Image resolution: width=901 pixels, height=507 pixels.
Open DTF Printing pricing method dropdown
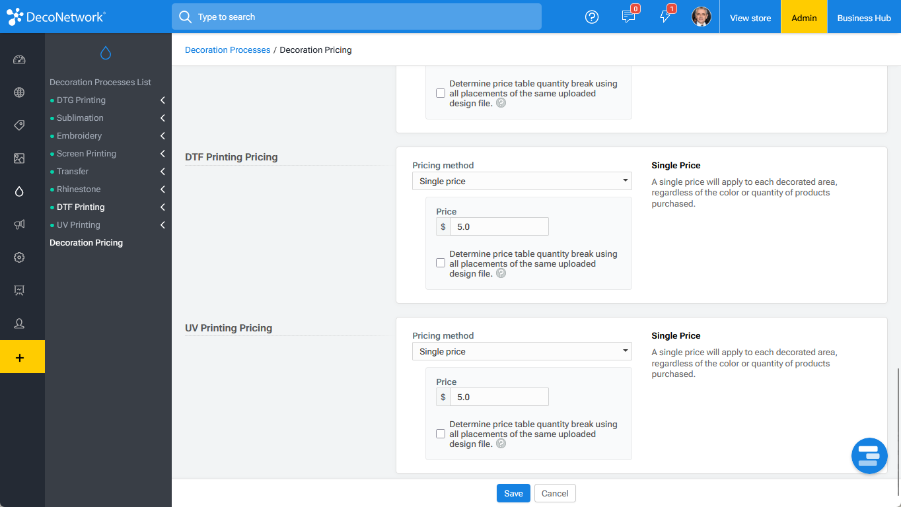522,181
